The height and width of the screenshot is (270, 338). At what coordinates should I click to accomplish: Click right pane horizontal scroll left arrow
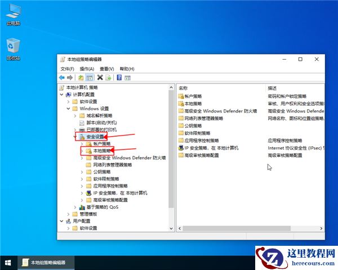coord(180,228)
